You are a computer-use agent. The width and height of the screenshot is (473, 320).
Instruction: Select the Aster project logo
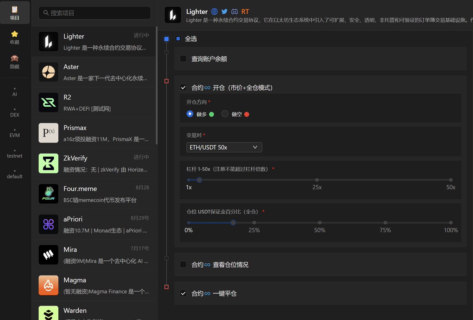pos(48,72)
